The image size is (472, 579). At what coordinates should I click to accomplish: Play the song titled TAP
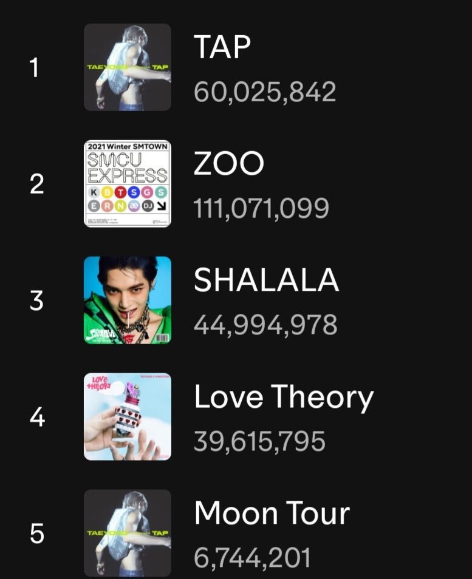[222, 47]
